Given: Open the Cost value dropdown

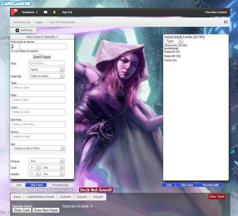Looking at the screenshot, I should pos(53,168).
